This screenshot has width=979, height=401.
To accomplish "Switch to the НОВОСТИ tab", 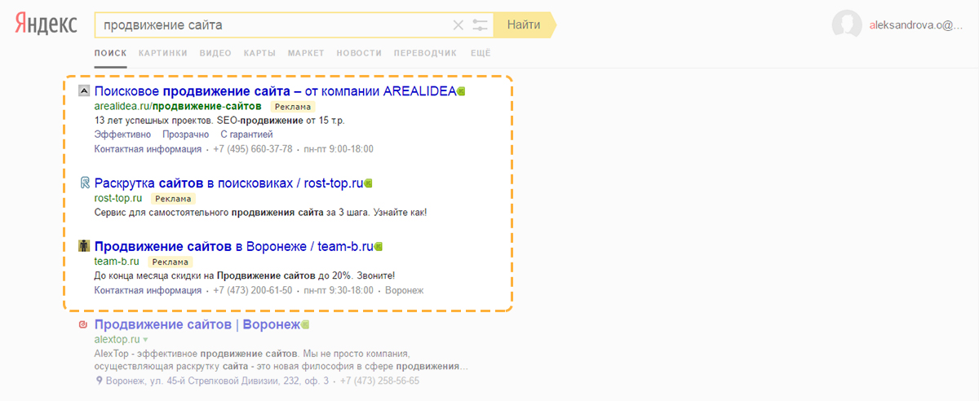I will click(359, 53).
